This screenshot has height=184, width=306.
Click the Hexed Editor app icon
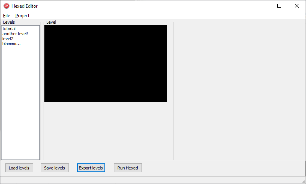click(7, 6)
